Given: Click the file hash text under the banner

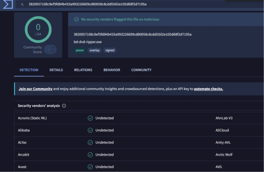Looking at the screenshot, I should 132,34.
